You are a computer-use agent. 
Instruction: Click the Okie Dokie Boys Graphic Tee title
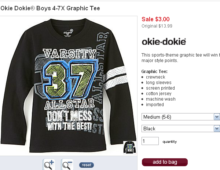[50, 8]
